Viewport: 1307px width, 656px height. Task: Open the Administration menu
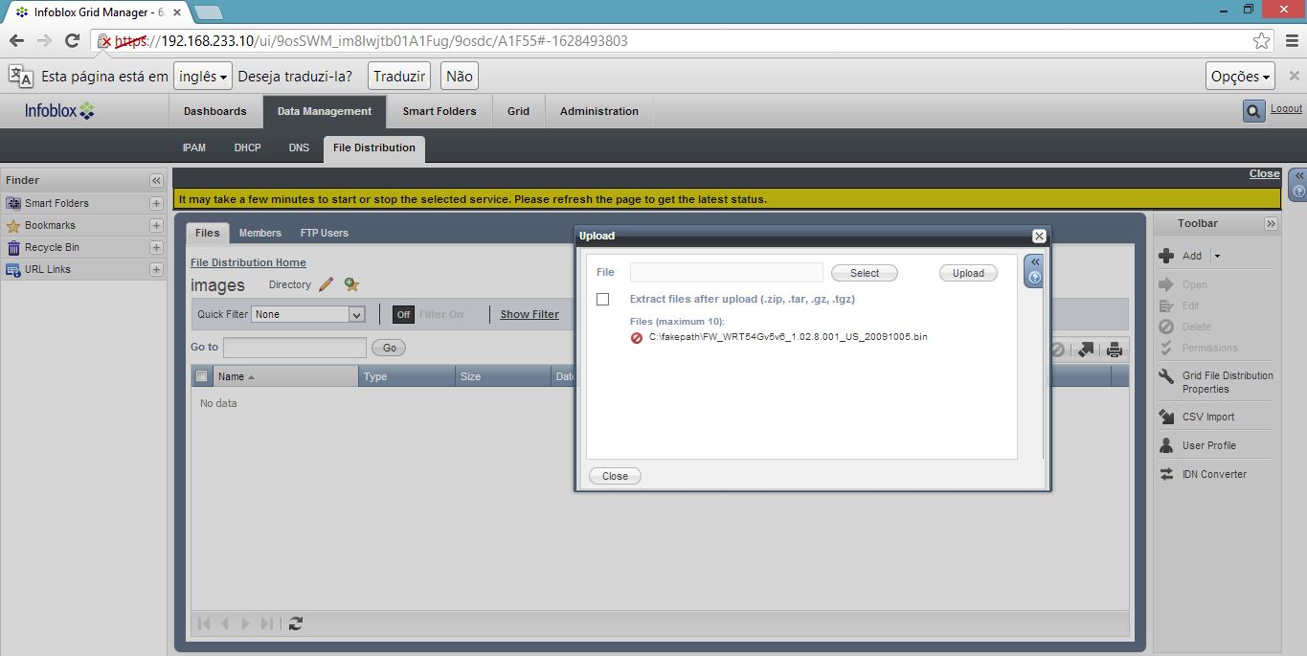pos(598,110)
